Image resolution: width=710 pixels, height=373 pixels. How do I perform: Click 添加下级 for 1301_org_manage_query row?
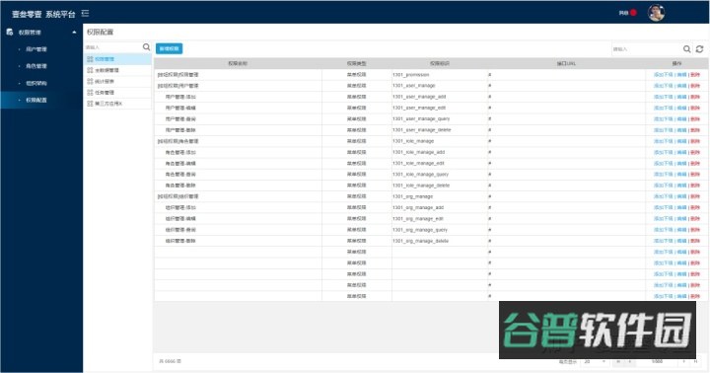point(664,230)
